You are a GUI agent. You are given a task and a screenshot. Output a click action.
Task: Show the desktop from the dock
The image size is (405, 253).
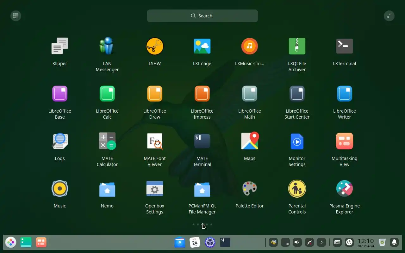click(26, 243)
